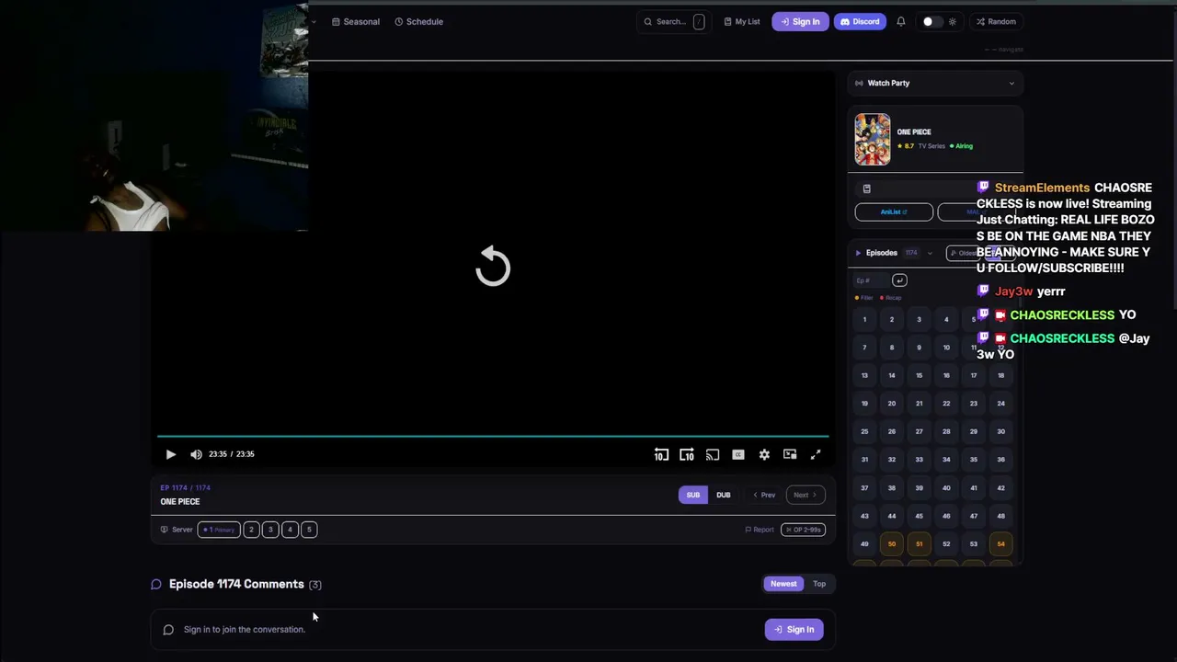The width and height of the screenshot is (1177, 662).
Task: Select filler episode 50
Action: (891, 543)
